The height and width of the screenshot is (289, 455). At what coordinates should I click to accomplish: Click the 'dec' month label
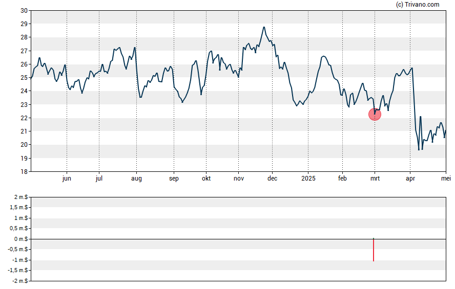pyautogui.click(x=272, y=179)
